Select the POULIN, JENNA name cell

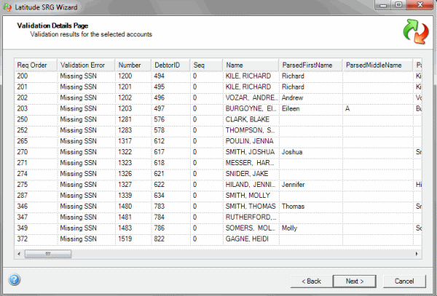pos(251,141)
